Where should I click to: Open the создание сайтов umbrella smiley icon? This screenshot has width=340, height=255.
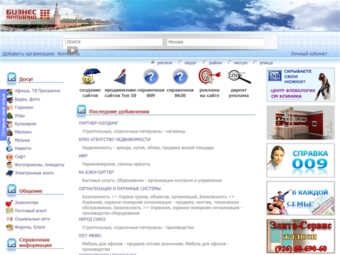coord(91,76)
